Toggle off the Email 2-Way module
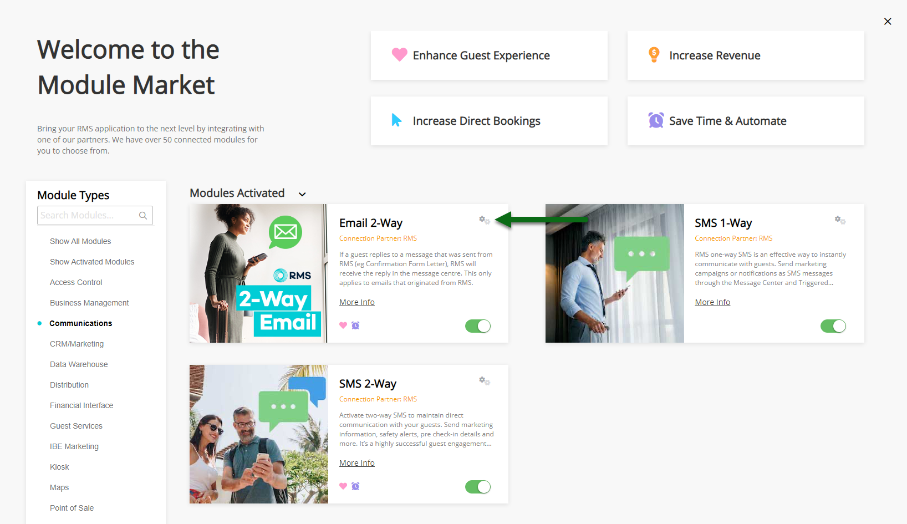The width and height of the screenshot is (907, 524). point(478,326)
